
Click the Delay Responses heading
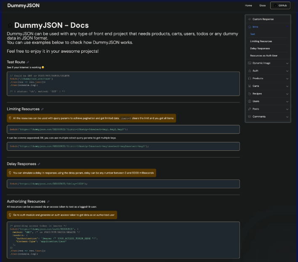click(21, 164)
